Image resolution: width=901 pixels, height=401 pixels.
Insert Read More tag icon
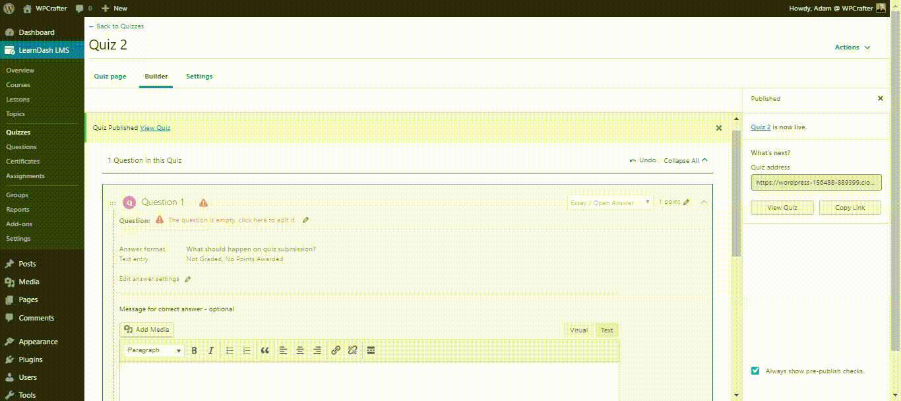pos(371,351)
